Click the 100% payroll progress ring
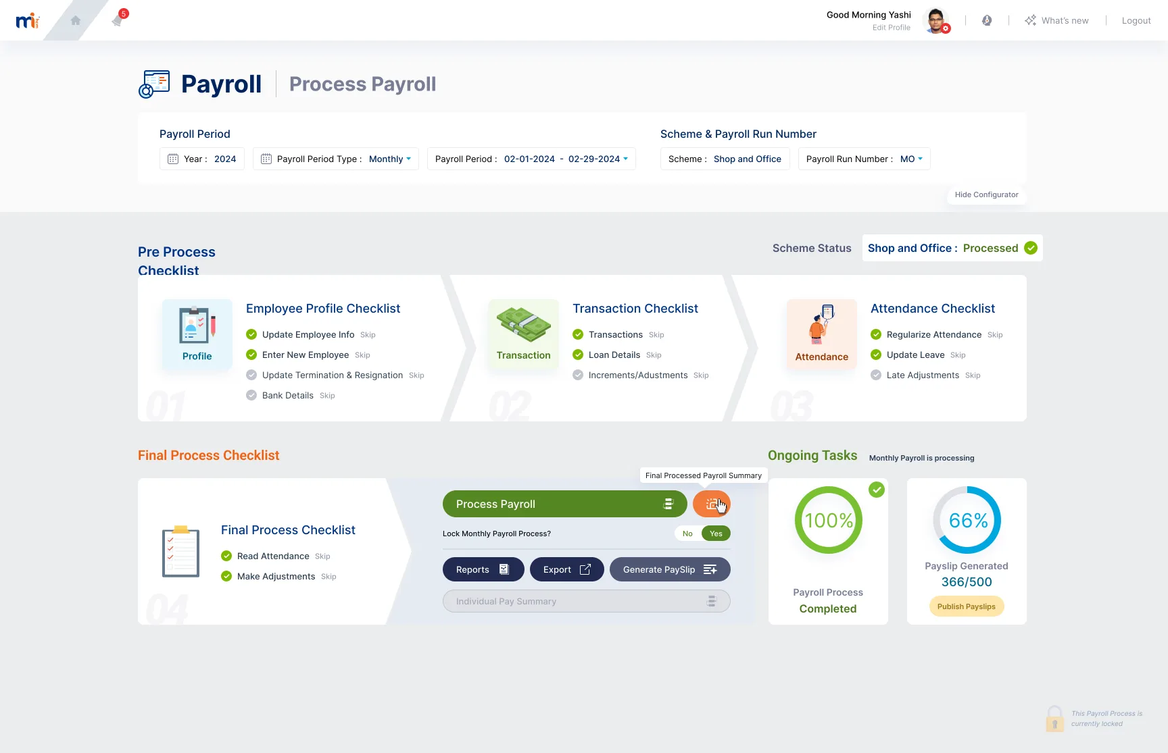The height and width of the screenshot is (753, 1168). (828, 520)
